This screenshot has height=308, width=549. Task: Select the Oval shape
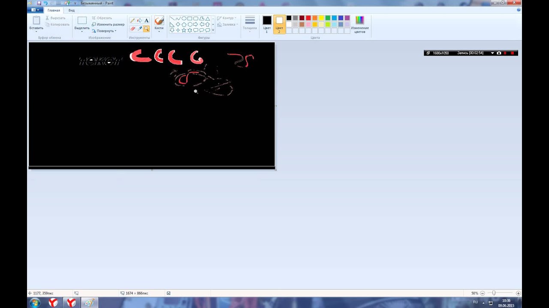[184, 19]
